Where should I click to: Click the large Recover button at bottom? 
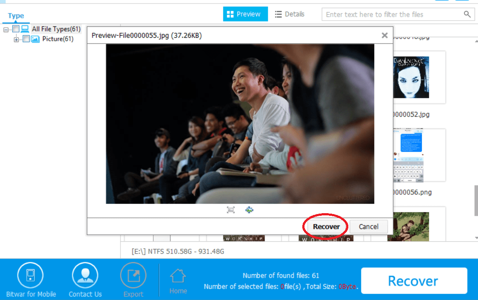[x=413, y=281]
